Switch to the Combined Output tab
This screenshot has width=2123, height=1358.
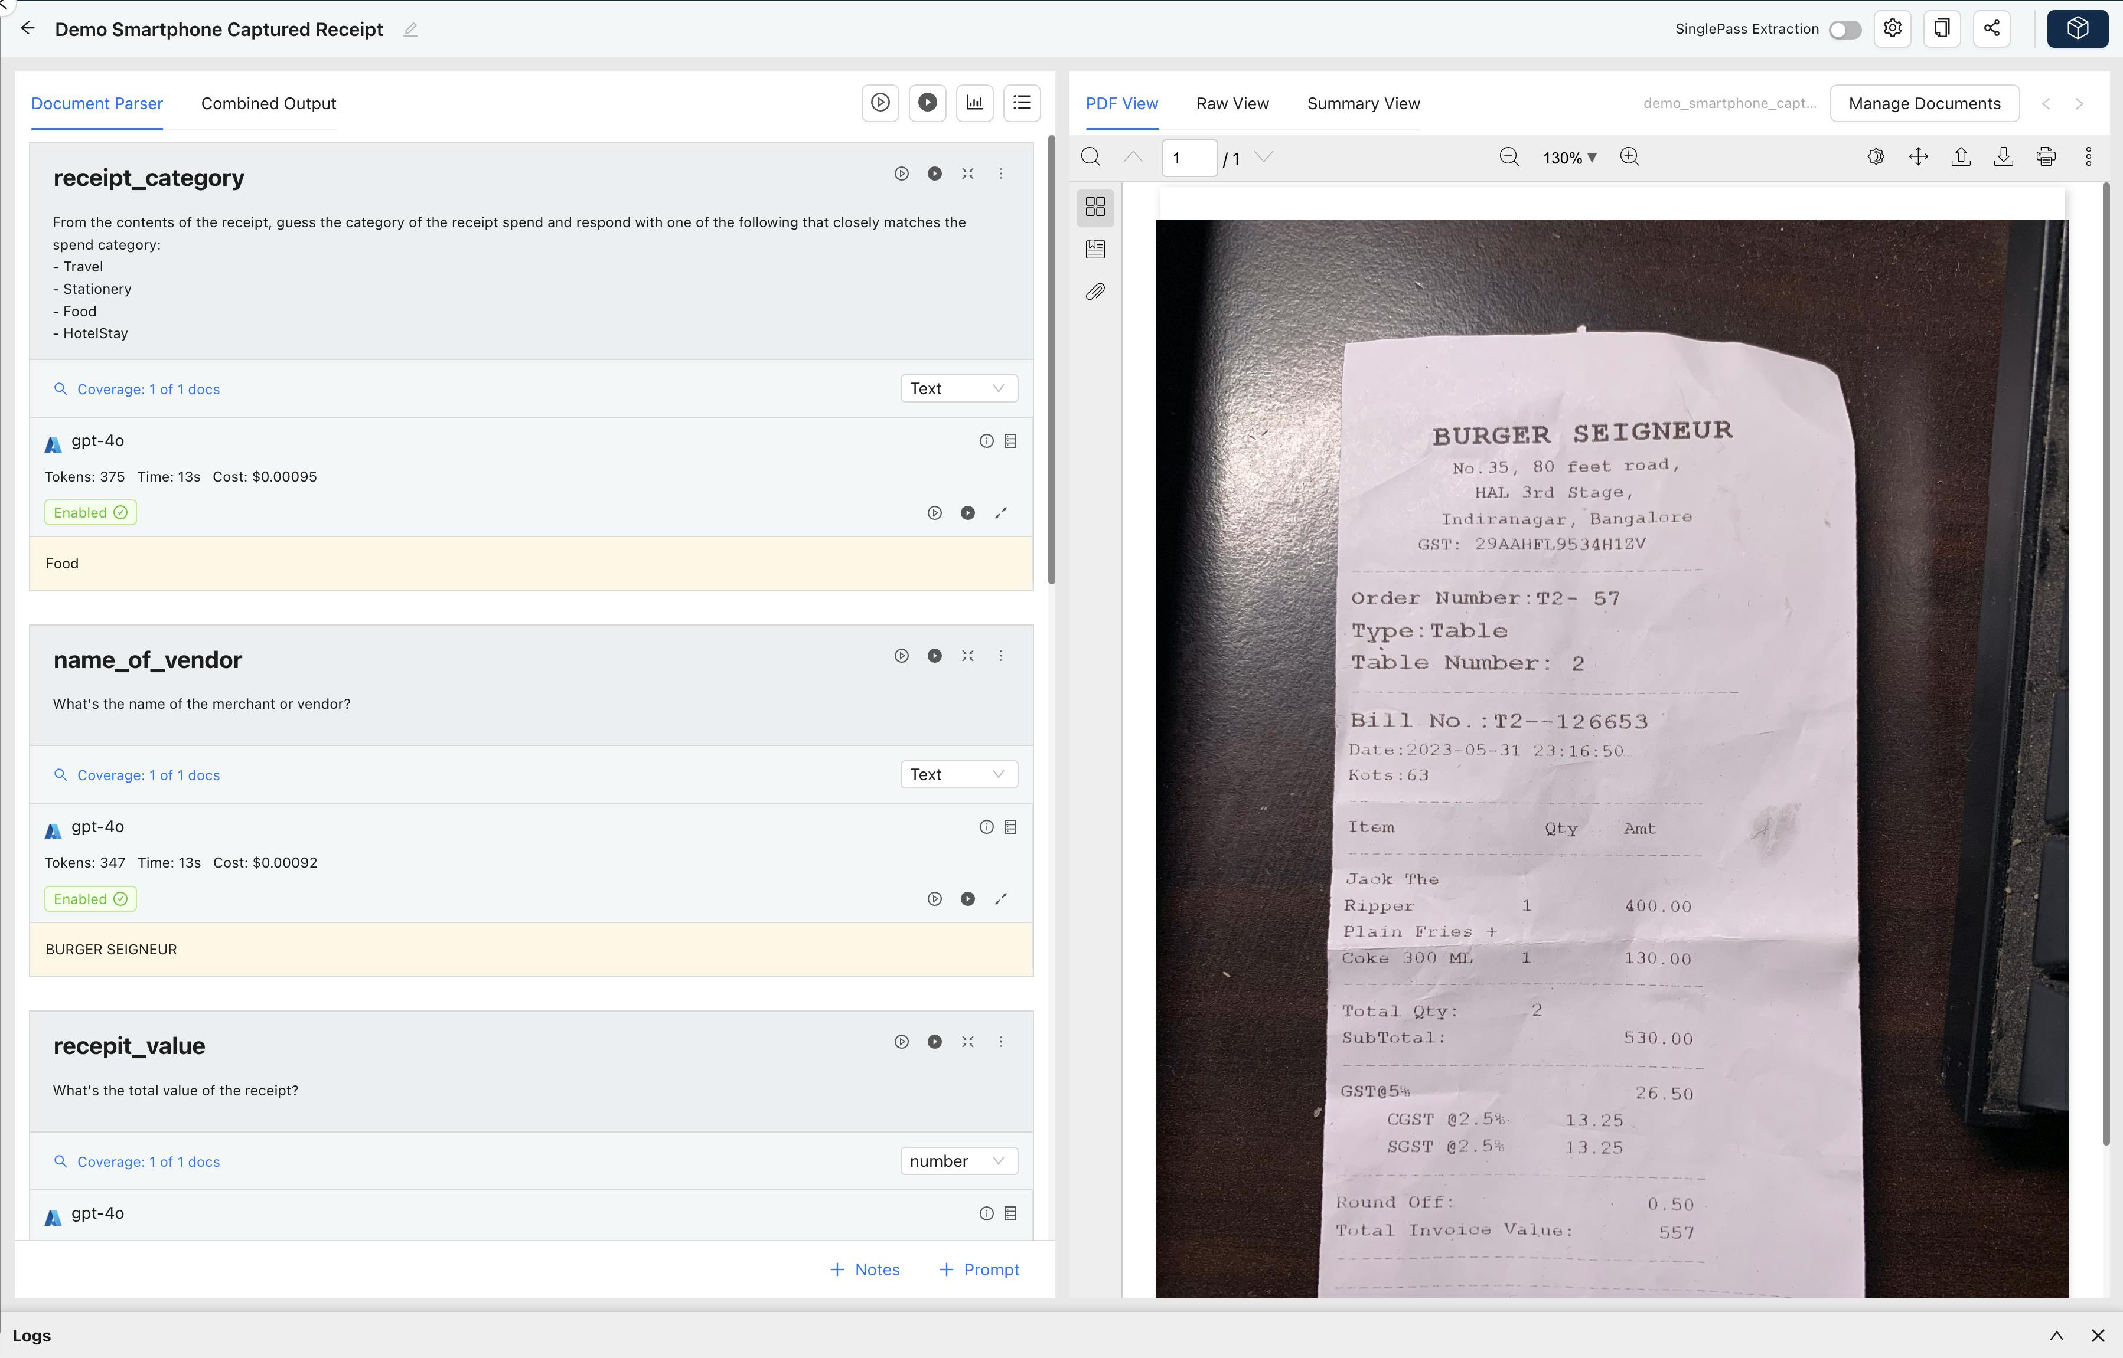coord(268,103)
